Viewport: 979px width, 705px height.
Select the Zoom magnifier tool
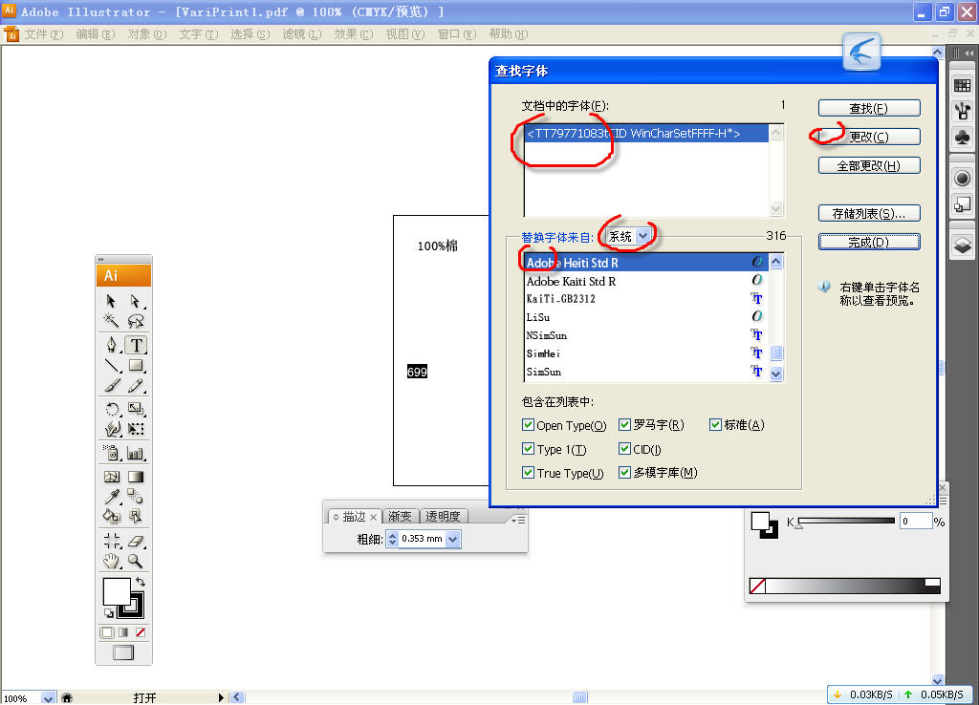[x=135, y=561]
